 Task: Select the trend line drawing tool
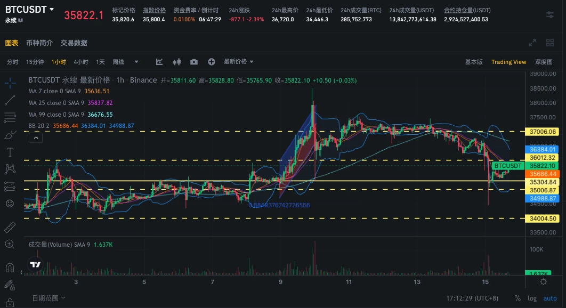pos(10,100)
